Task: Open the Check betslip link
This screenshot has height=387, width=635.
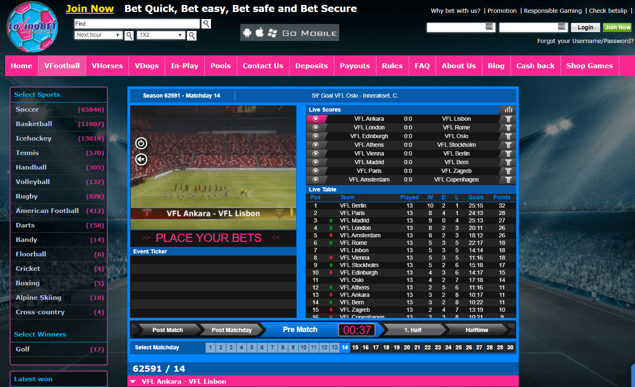Action: tap(608, 11)
